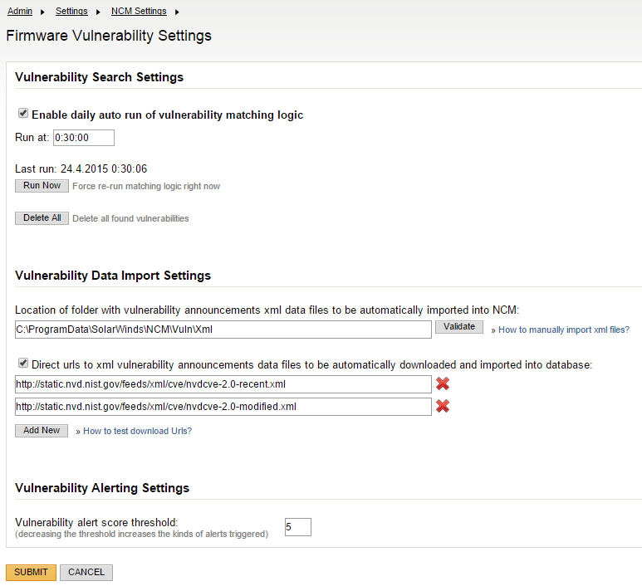The height and width of the screenshot is (586, 642).
Task: Validate the XML folder location
Action: [458, 327]
